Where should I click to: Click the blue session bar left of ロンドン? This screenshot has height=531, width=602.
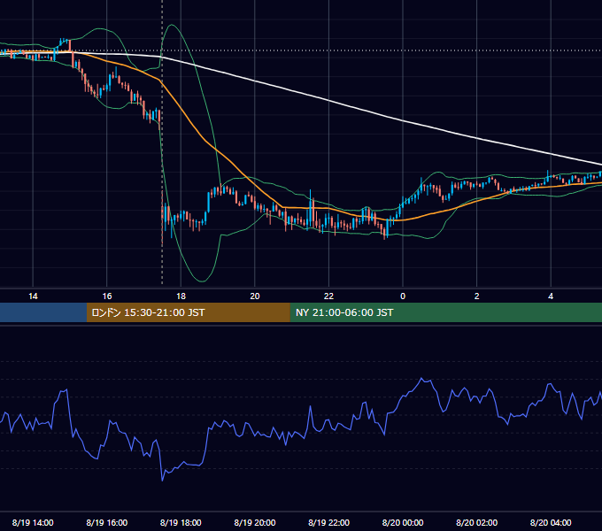[x=43, y=312]
